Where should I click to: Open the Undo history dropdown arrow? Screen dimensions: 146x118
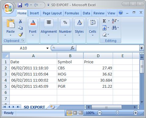click(31, 5)
